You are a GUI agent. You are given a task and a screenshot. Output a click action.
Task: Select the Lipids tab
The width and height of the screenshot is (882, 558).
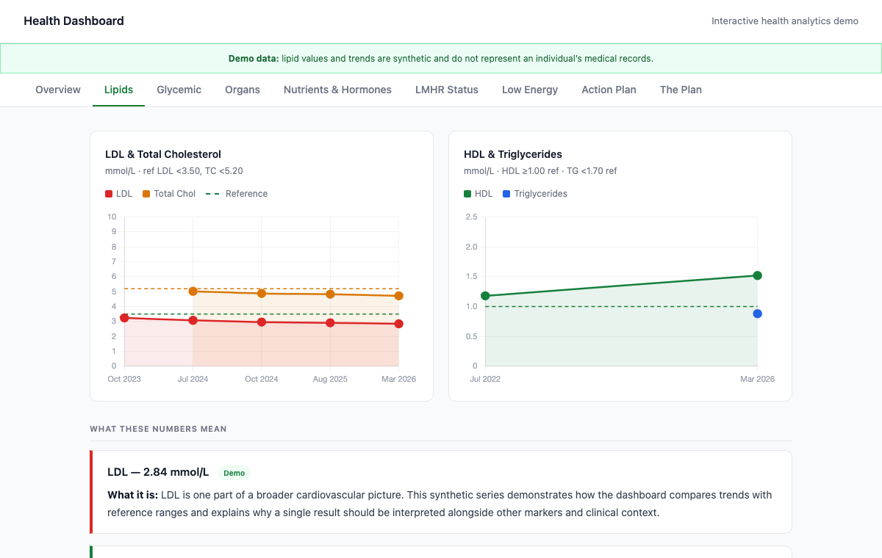click(x=118, y=90)
